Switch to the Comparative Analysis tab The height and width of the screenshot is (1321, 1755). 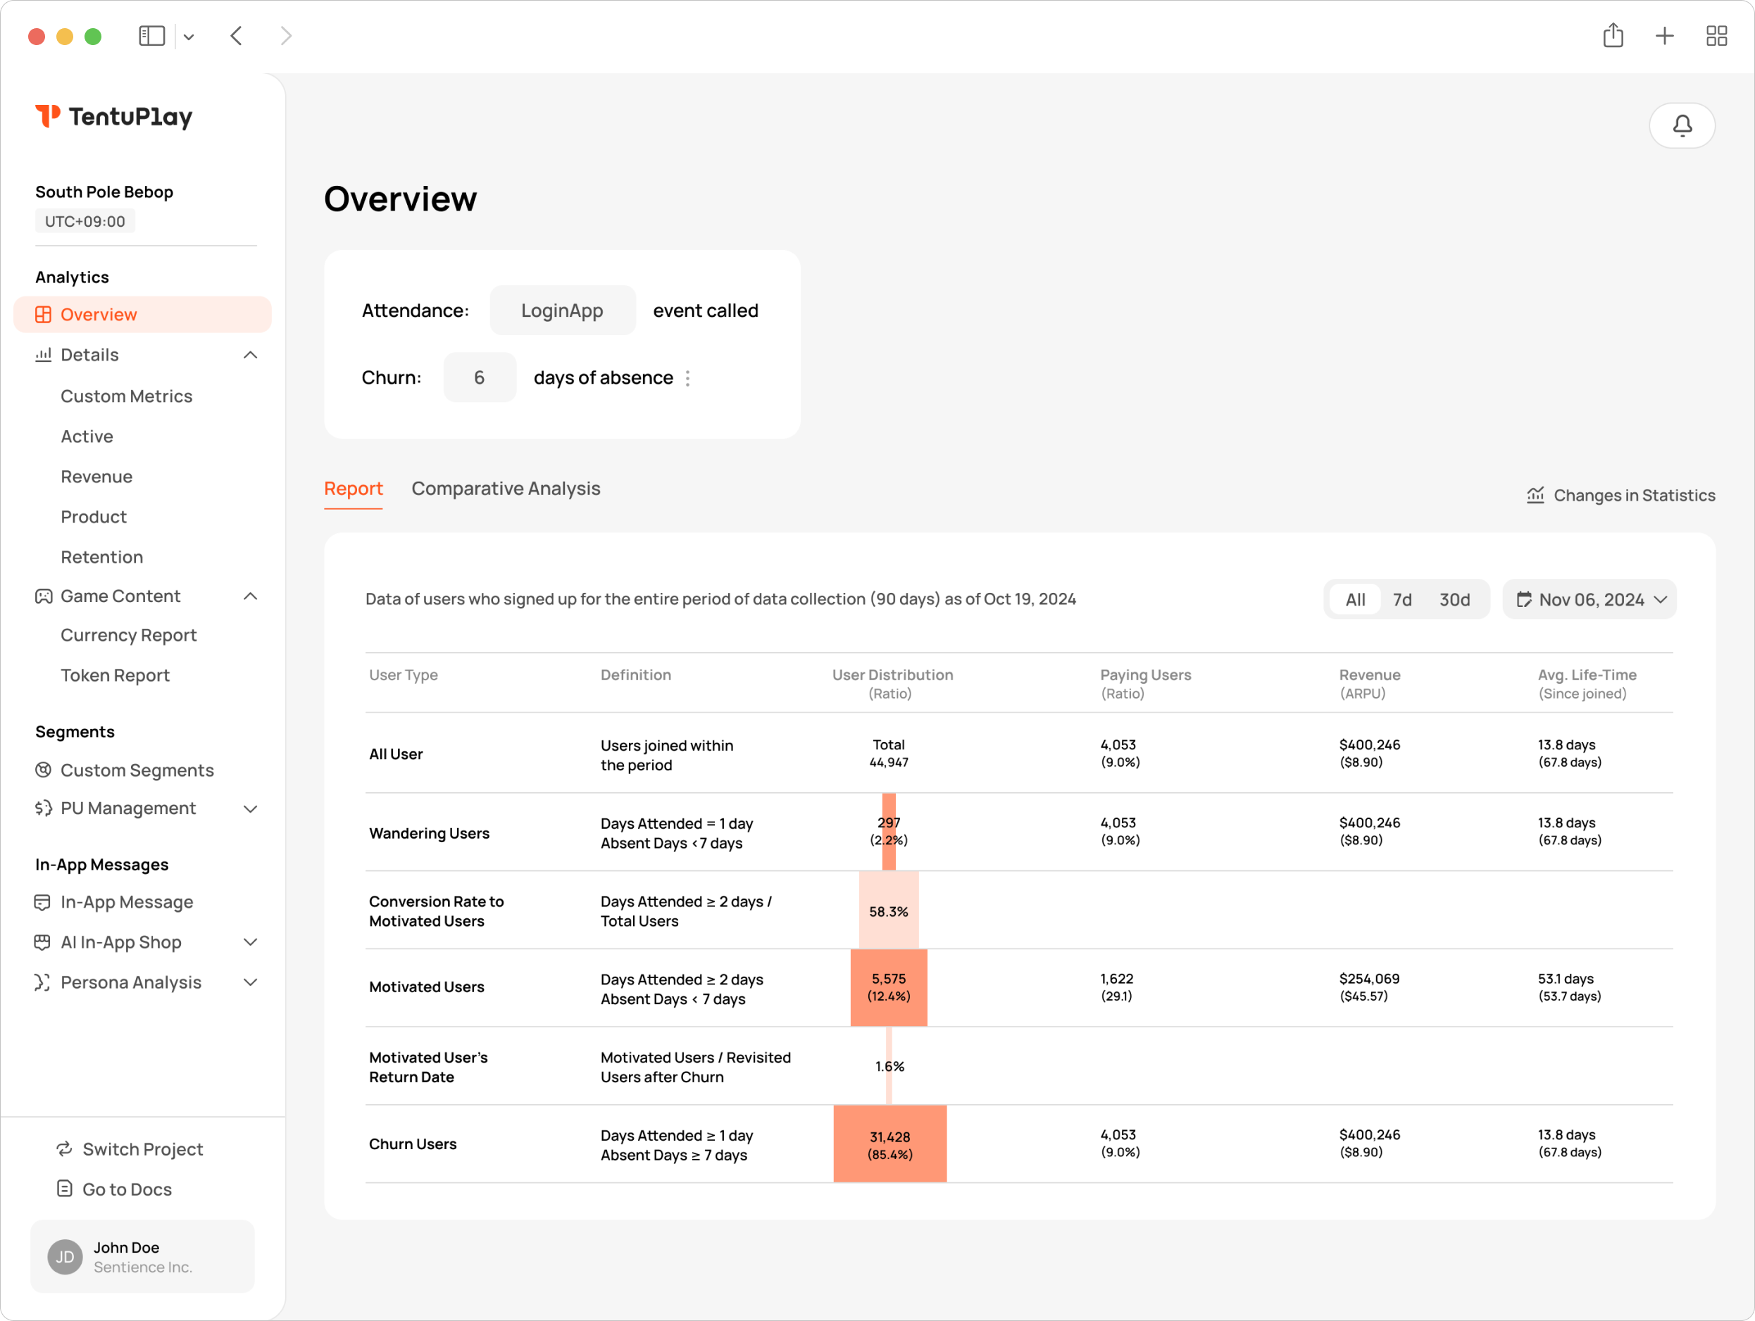pos(506,489)
